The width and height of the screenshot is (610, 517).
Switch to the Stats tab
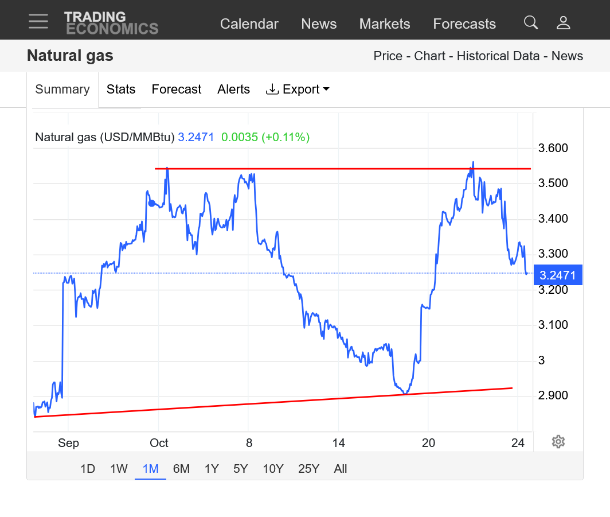[121, 90]
